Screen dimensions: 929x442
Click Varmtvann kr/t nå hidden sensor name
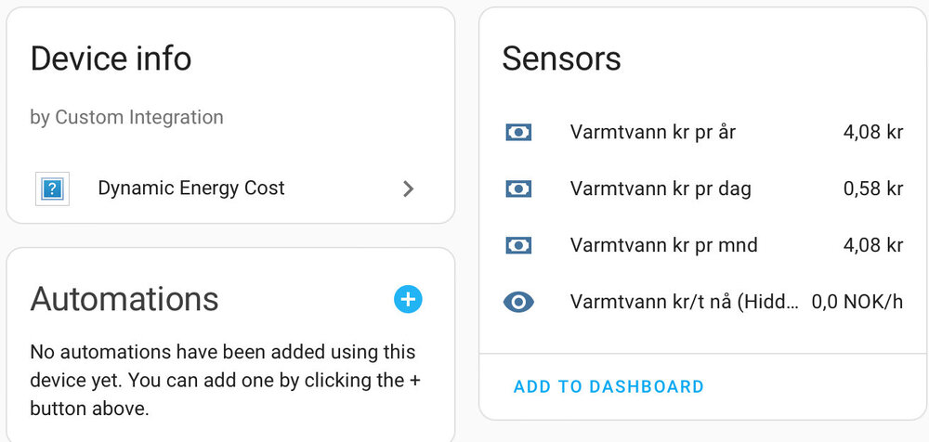click(684, 302)
